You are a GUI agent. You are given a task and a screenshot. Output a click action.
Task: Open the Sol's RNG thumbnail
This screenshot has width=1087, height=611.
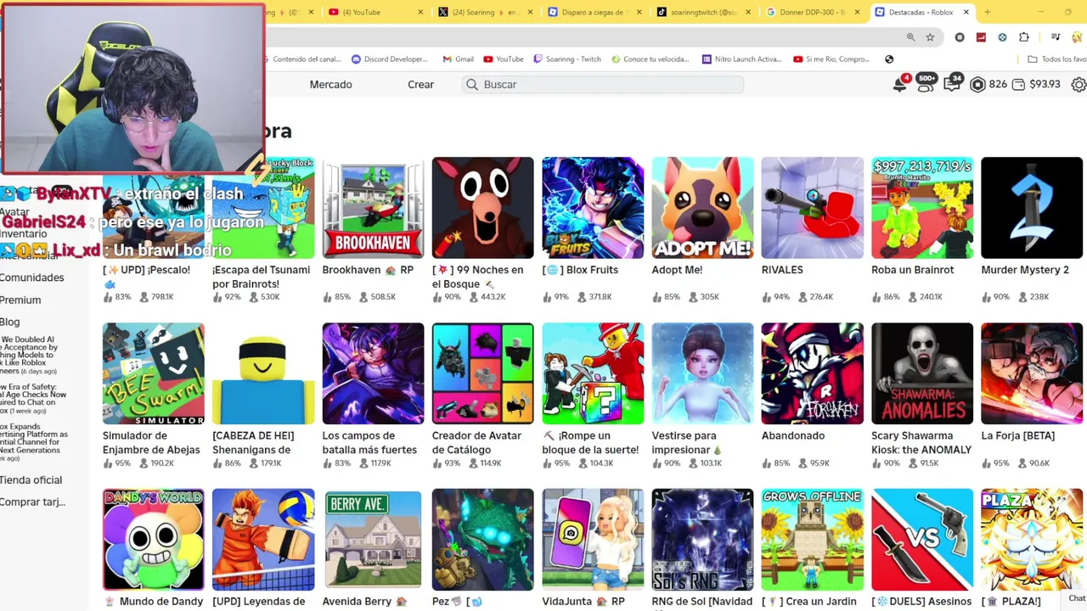(702, 540)
